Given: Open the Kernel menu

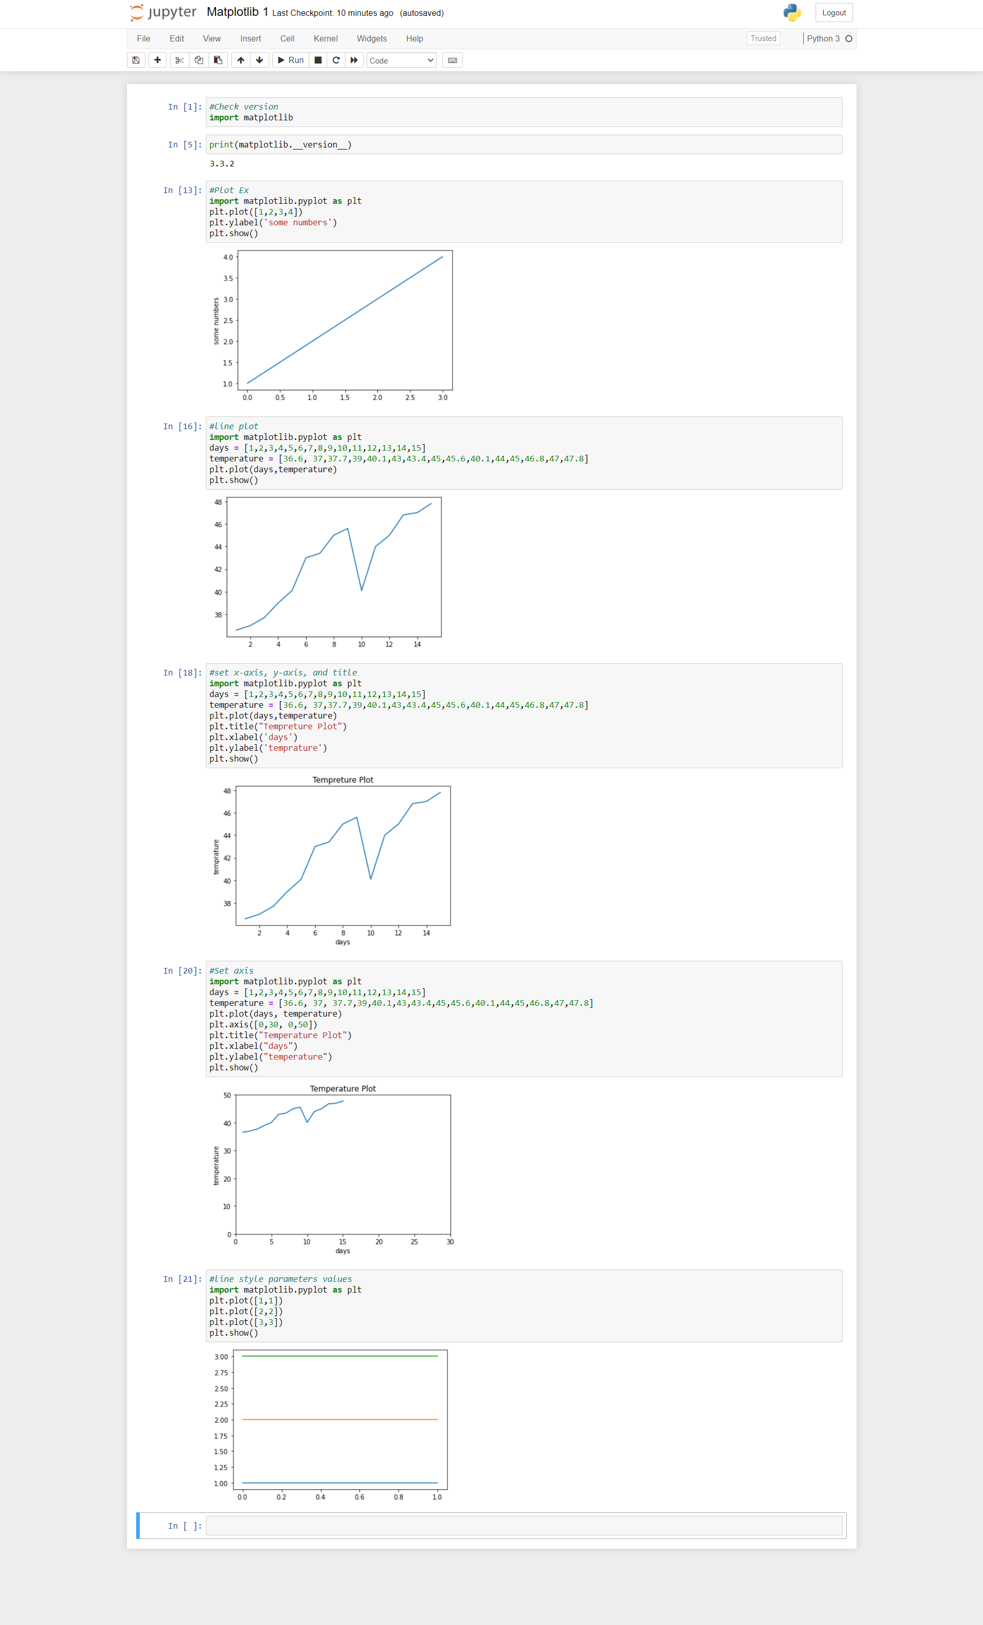Looking at the screenshot, I should 325,38.
